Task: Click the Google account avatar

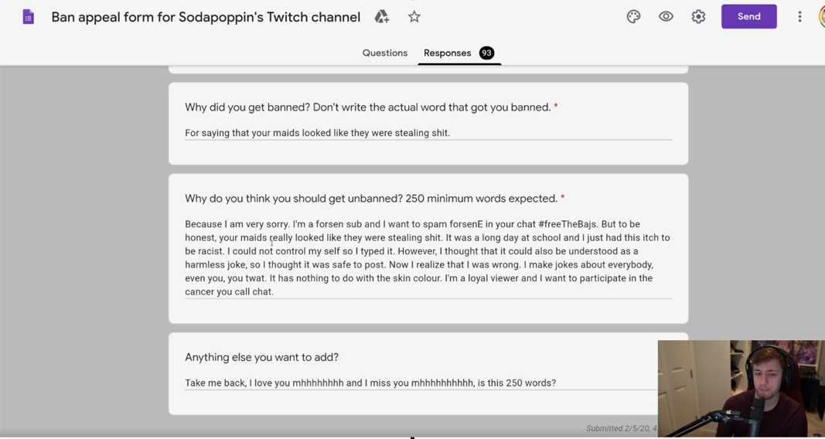Action: click(822, 17)
